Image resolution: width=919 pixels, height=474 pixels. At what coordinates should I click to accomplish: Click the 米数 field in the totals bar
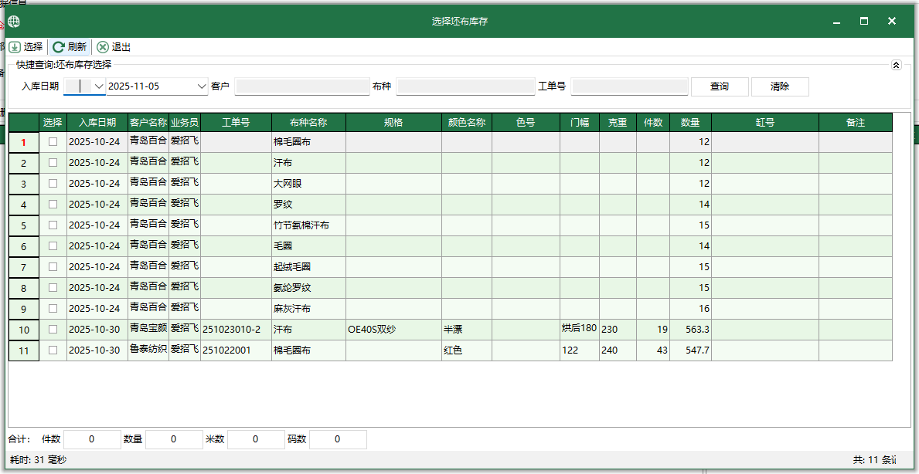pyautogui.click(x=255, y=438)
